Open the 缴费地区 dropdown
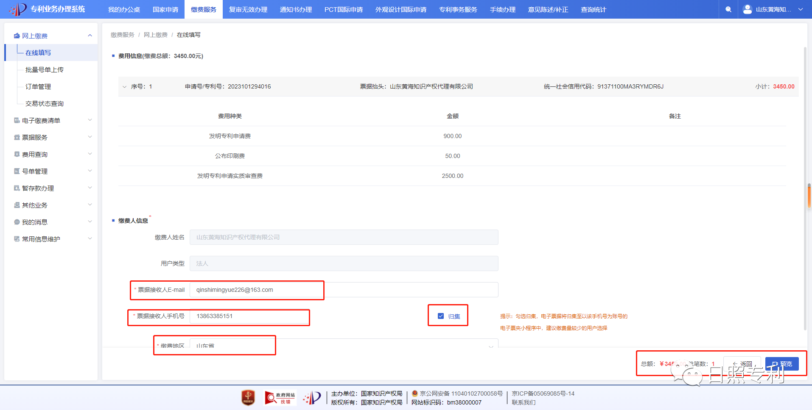This screenshot has height=410, width=812. pos(491,346)
